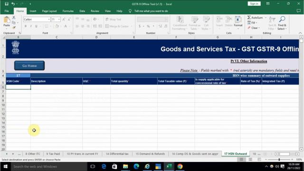Screen dimensions: 304x171
Task: Switch to Page Break Preview in status bar
Action: [259, 160]
